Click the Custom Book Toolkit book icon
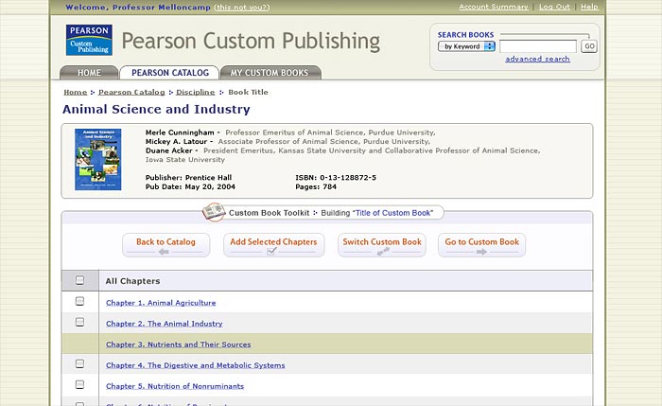This screenshot has width=662, height=406. (x=214, y=212)
